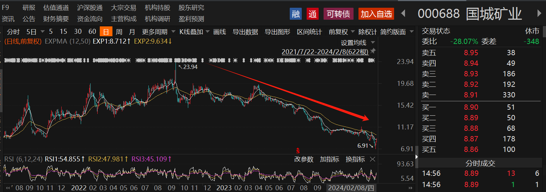Click 前复权 adjustment mode
The height and width of the screenshot is (192, 546).
tap(338, 32)
